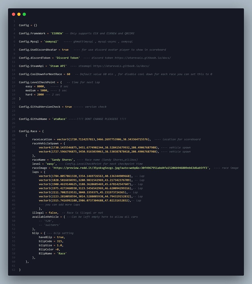This screenshot has height=284, width=252.
Task: Click the CoolDownForNextRace value 60
Action: pyautogui.click(x=68, y=74)
